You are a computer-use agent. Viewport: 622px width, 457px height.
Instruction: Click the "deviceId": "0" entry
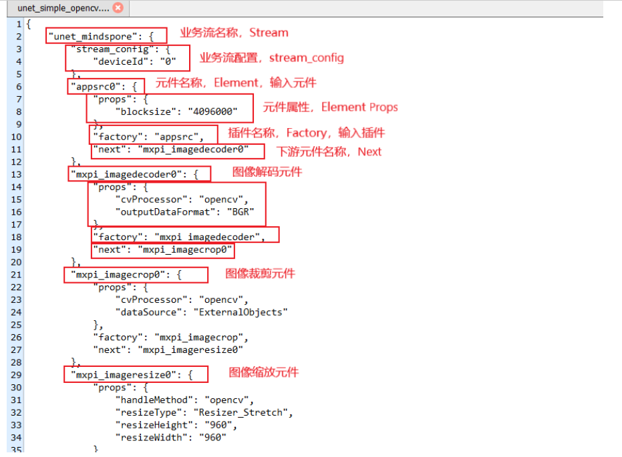[x=134, y=62]
